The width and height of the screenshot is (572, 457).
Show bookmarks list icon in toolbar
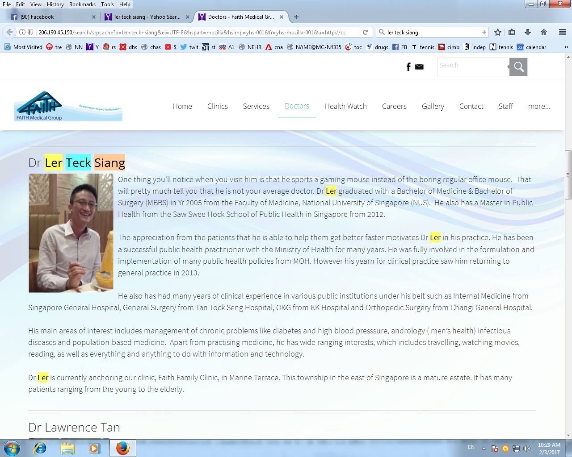(x=512, y=32)
